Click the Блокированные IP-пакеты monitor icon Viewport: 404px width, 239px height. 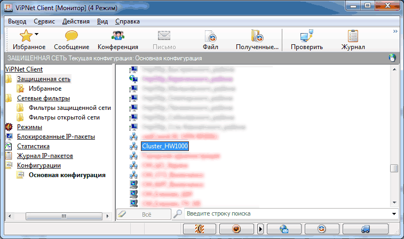point(9,137)
